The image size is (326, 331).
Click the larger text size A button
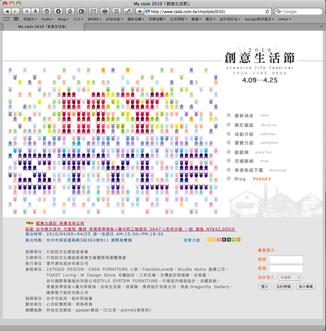pos(35,11)
